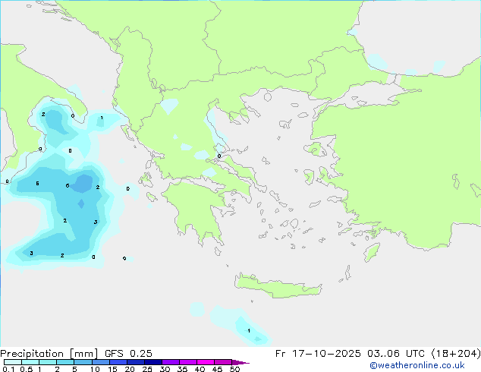The height and width of the screenshot is (372, 481).
Task: Pick the legend swatch between 0.1 and 0.5
Action: point(13,362)
